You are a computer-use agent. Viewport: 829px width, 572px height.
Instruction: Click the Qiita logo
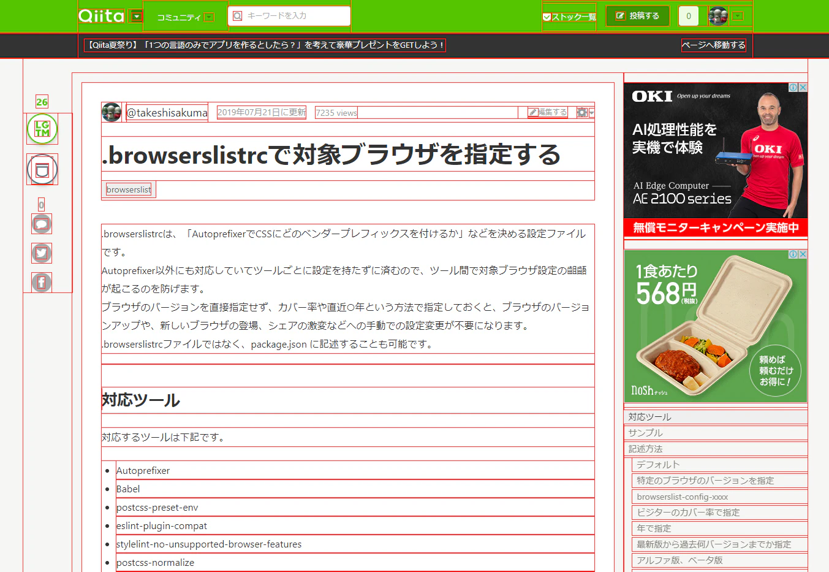102,16
